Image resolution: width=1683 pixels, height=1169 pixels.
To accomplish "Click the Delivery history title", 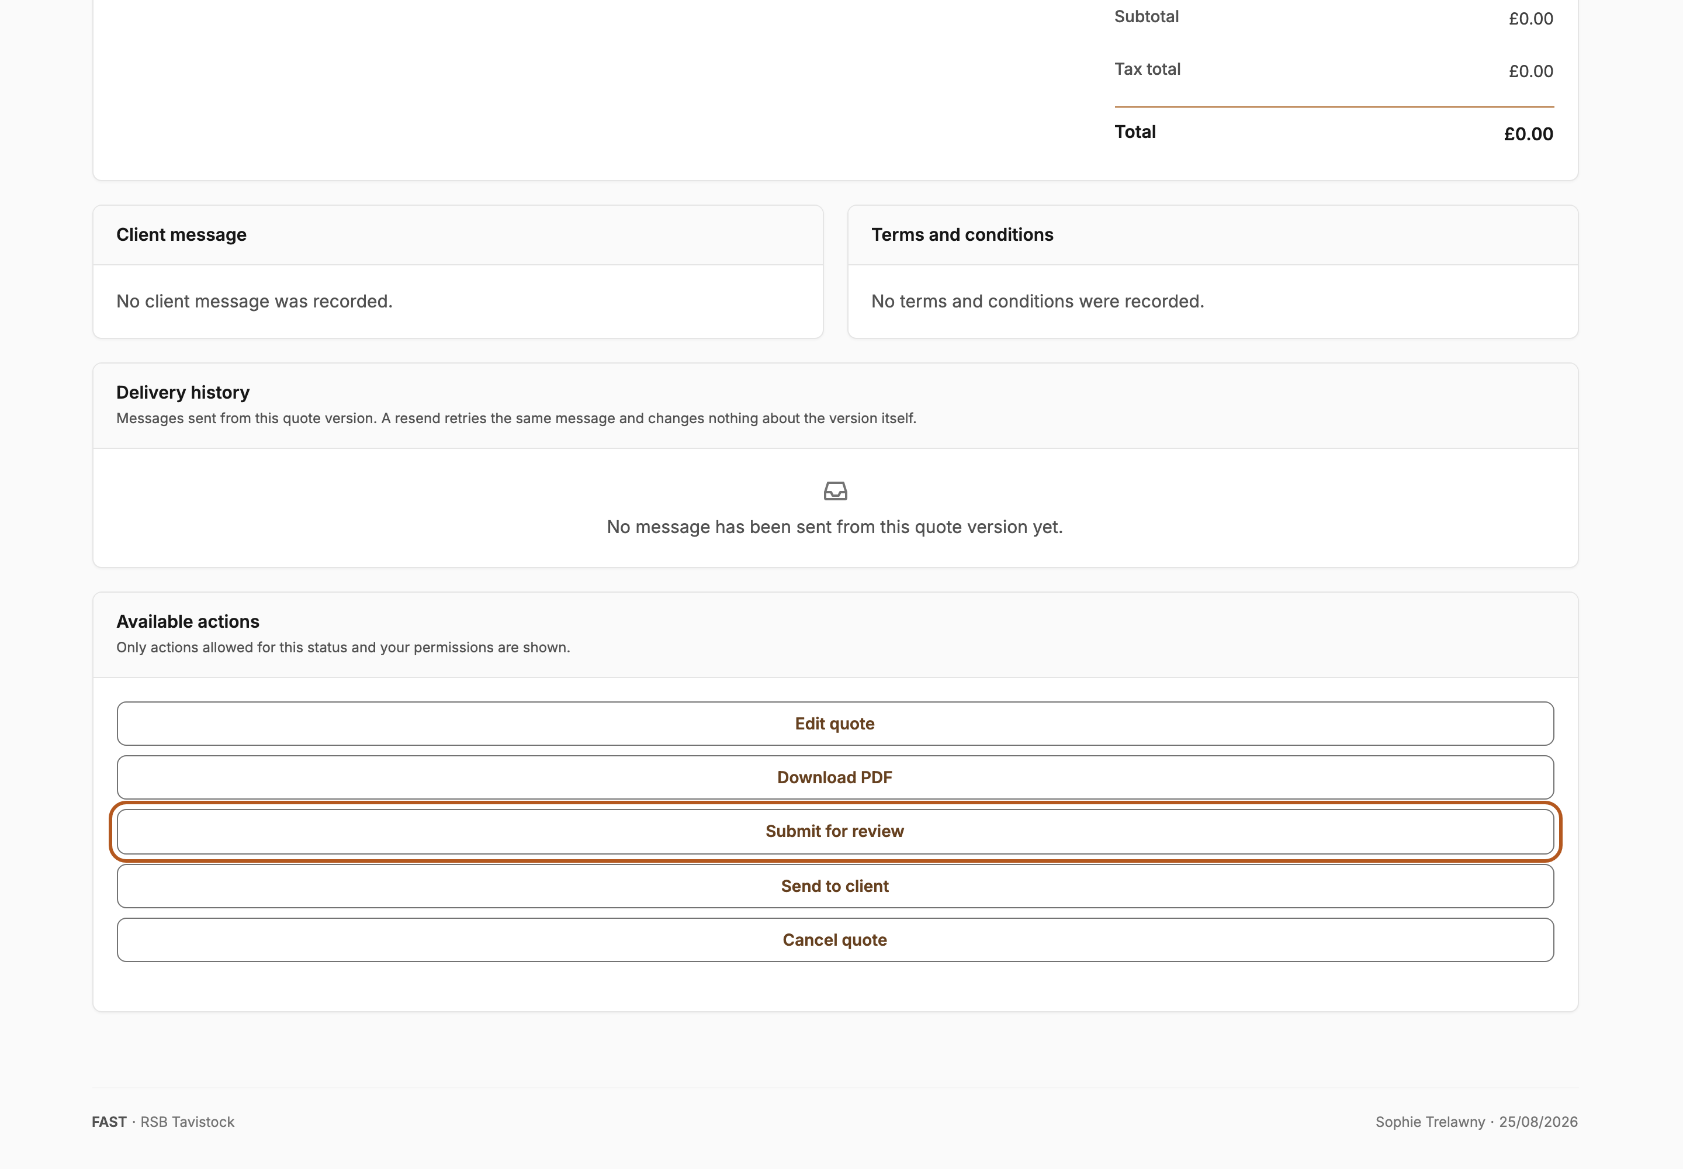I will (183, 393).
